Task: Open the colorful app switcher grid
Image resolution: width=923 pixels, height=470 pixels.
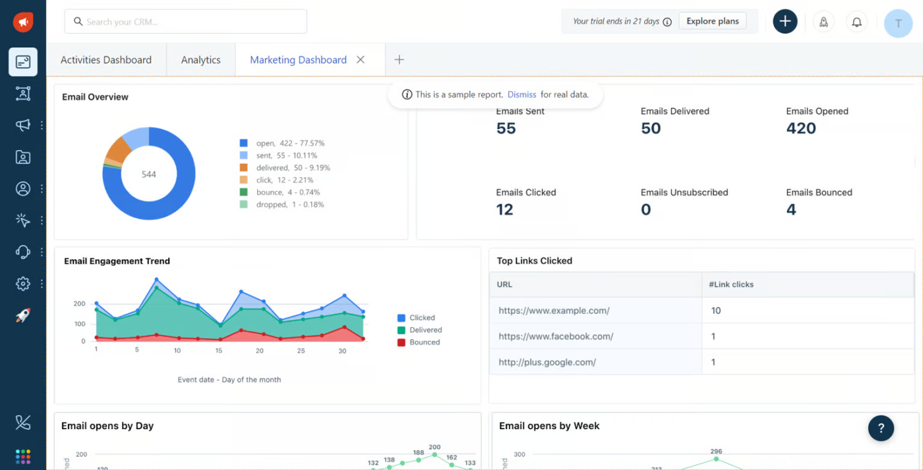Action: tap(23, 456)
